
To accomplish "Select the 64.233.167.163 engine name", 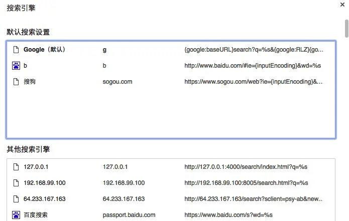I will click(x=45, y=199).
